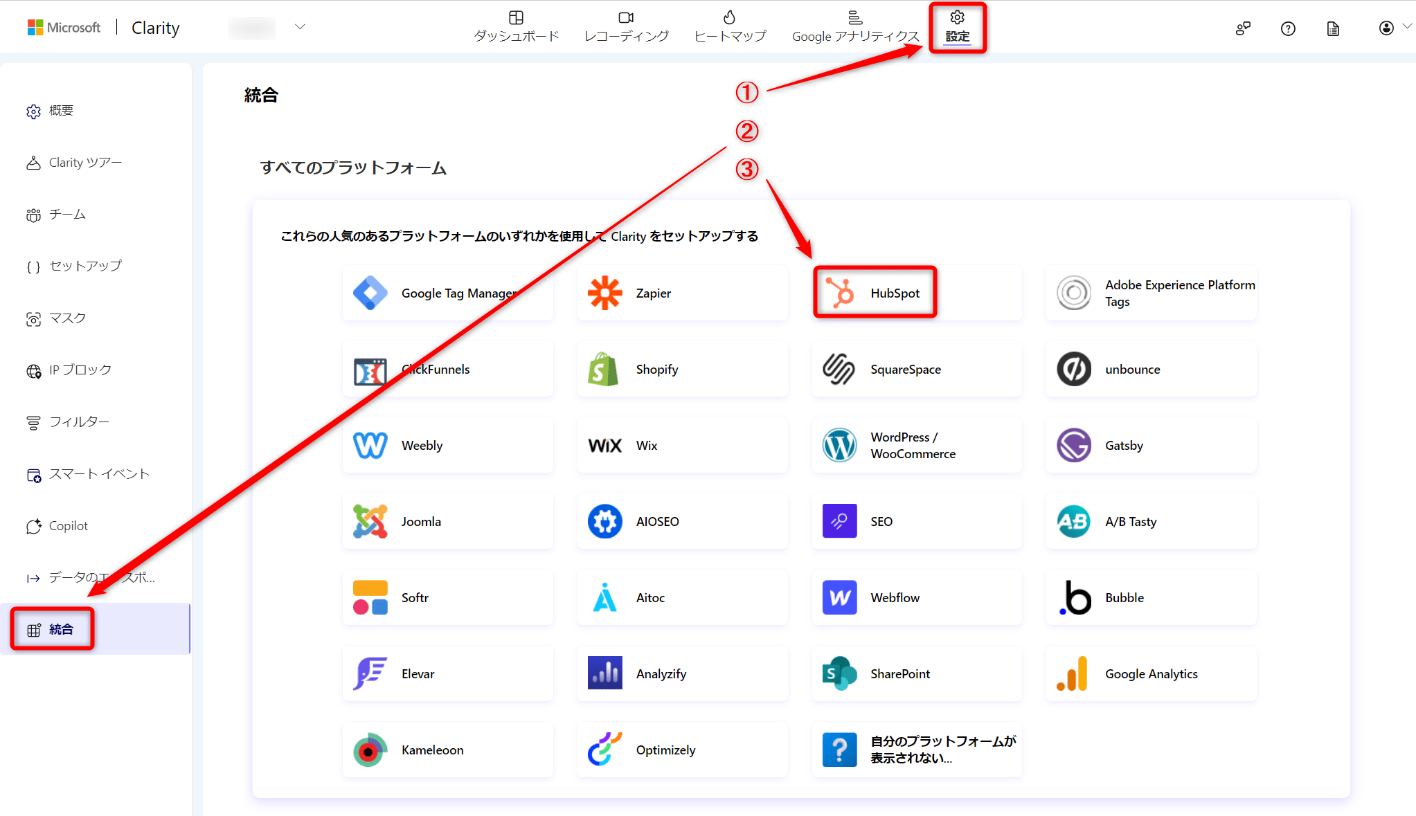Image resolution: width=1416 pixels, height=816 pixels.
Task: Switch to the ヒートマップ tab
Action: 730,26
